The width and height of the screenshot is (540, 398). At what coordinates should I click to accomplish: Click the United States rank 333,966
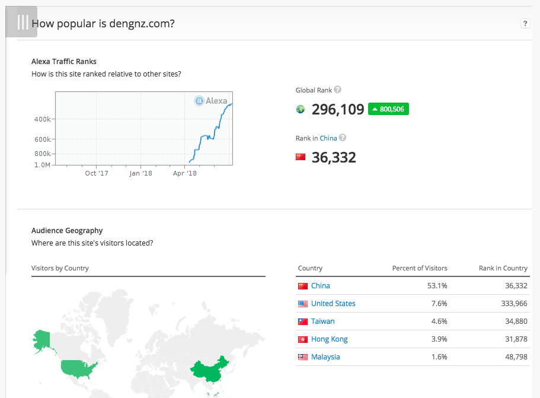click(x=514, y=304)
